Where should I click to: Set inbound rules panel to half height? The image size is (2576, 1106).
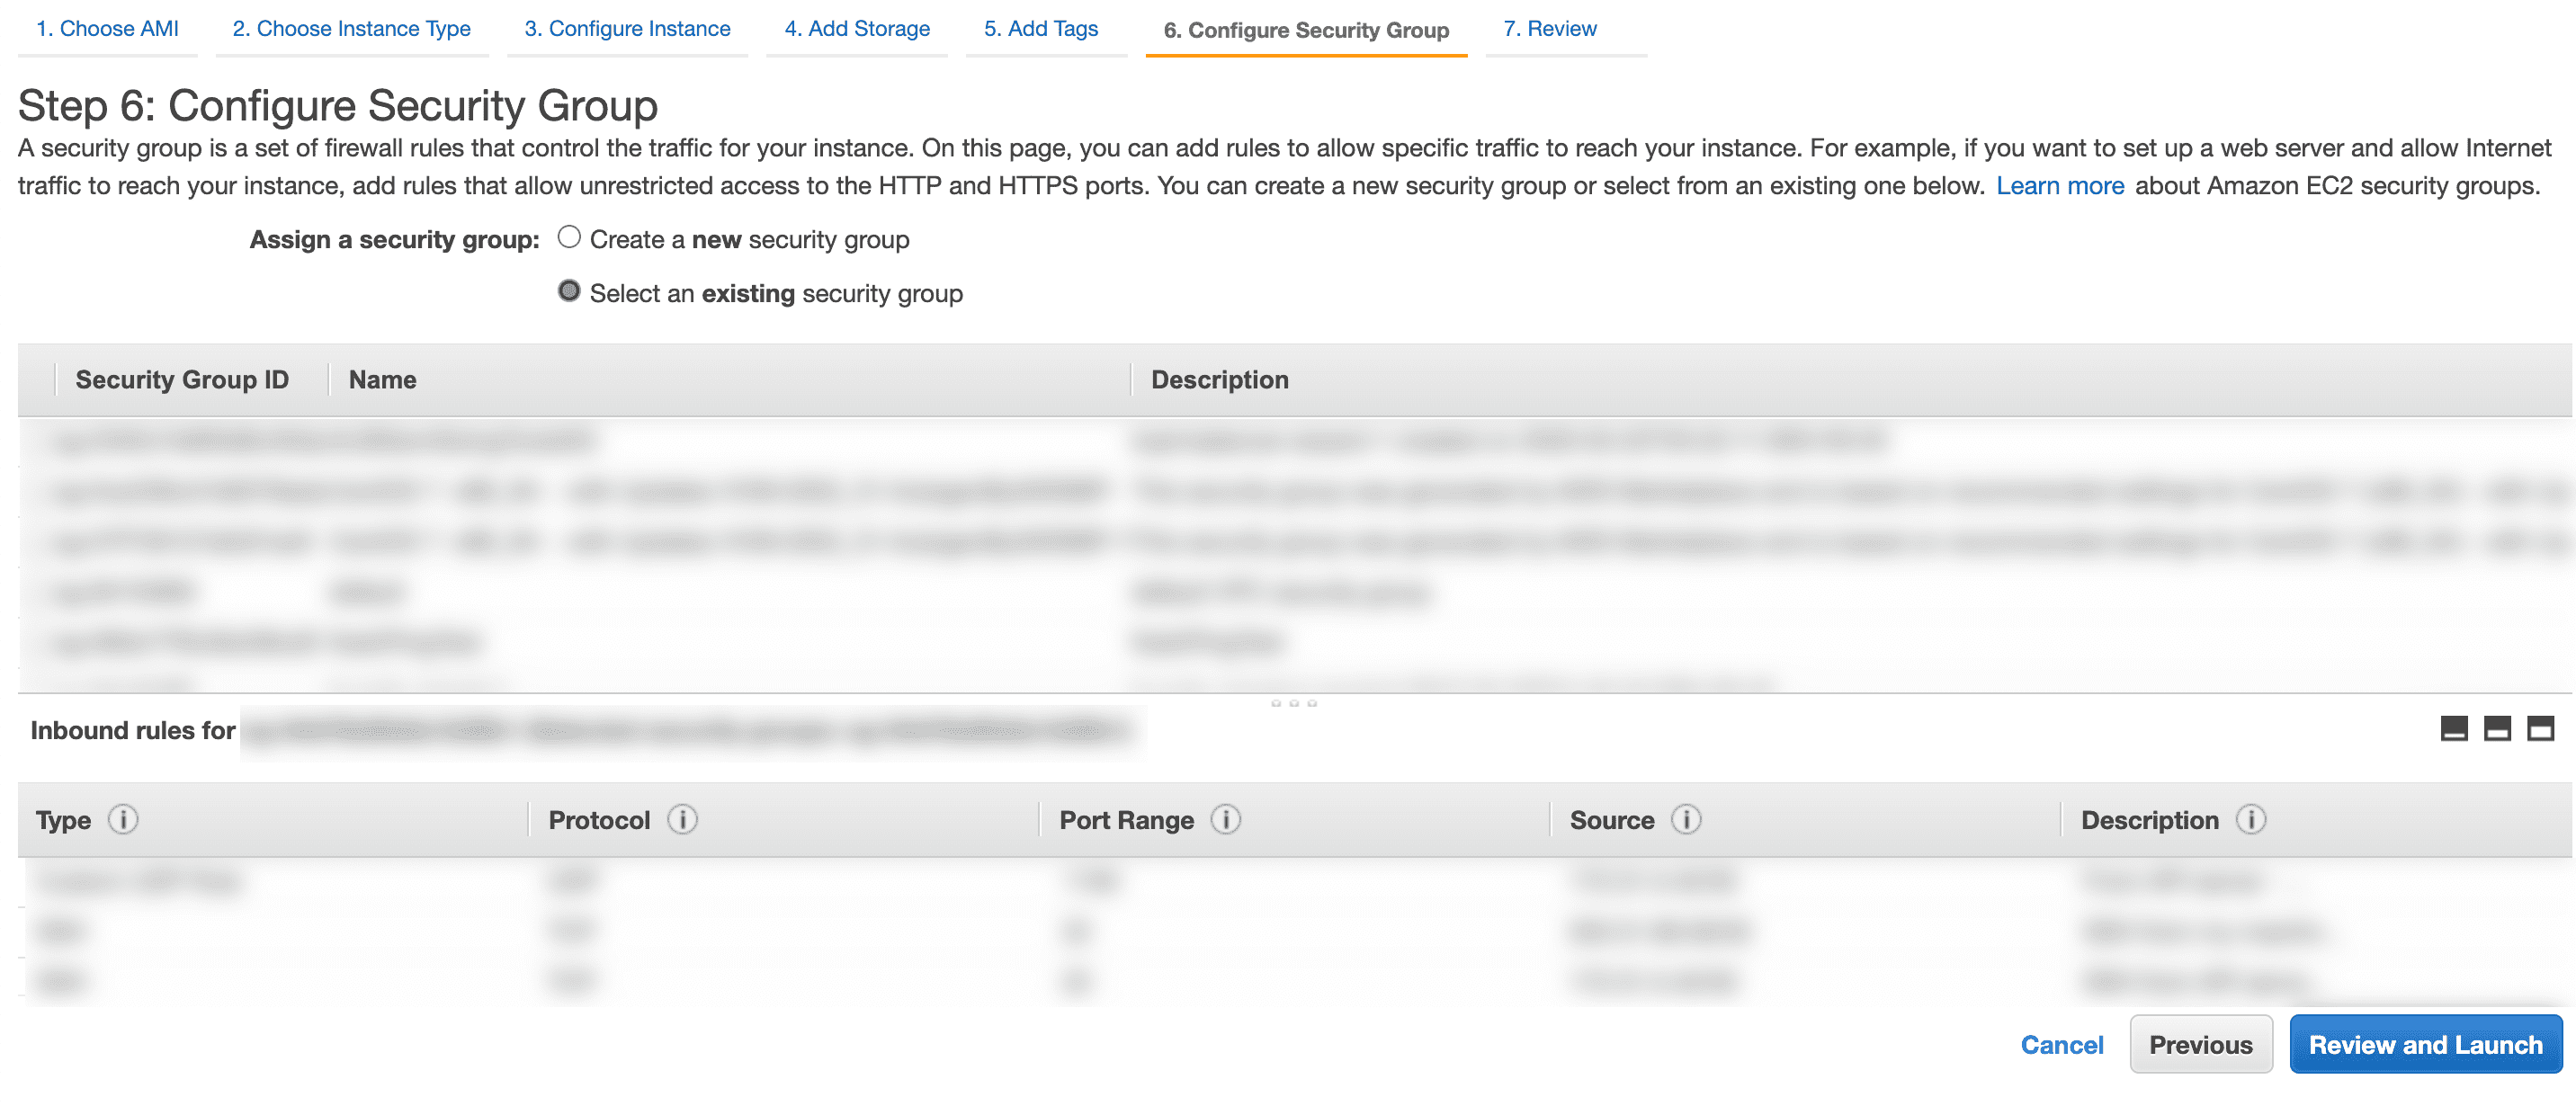[2497, 729]
